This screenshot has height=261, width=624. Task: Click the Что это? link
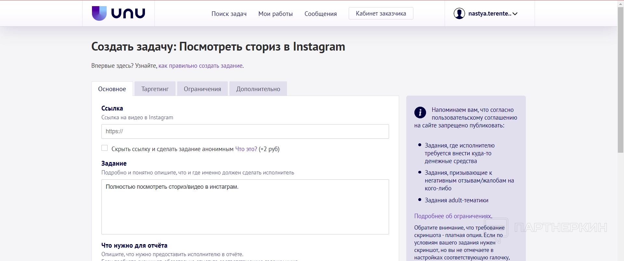(246, 149)
